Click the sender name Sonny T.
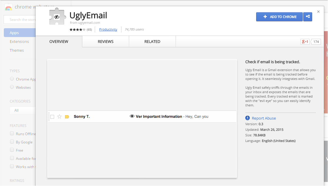 pyautogui.click(x=82, y=116)
